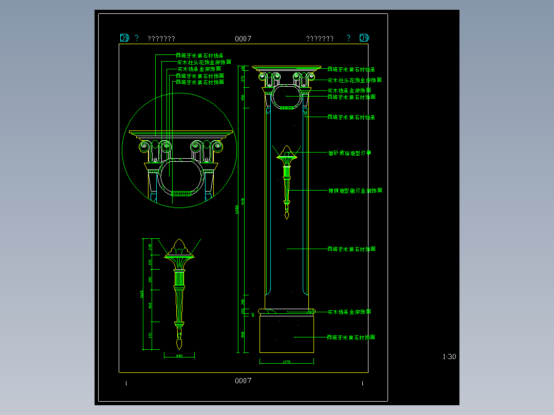554x415 pixels.
Task: Select the sconce dimension "460"
Action: tap(150, 306)
